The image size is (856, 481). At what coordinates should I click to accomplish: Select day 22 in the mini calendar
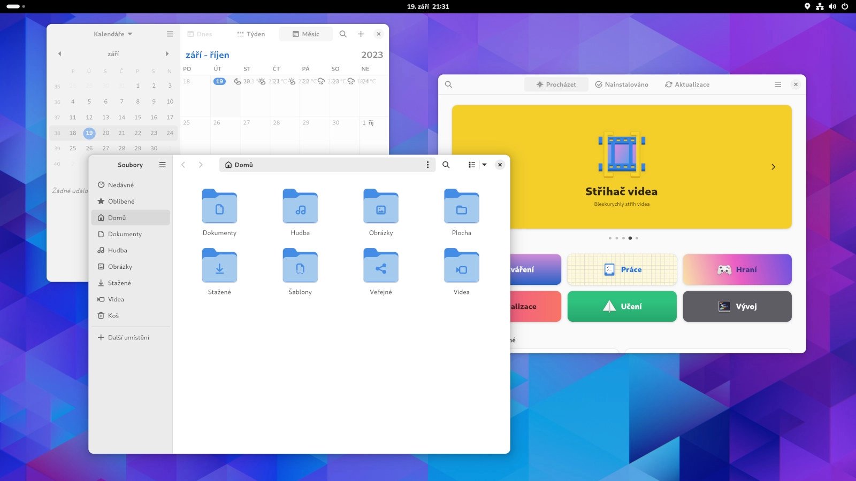click(137, 133)
